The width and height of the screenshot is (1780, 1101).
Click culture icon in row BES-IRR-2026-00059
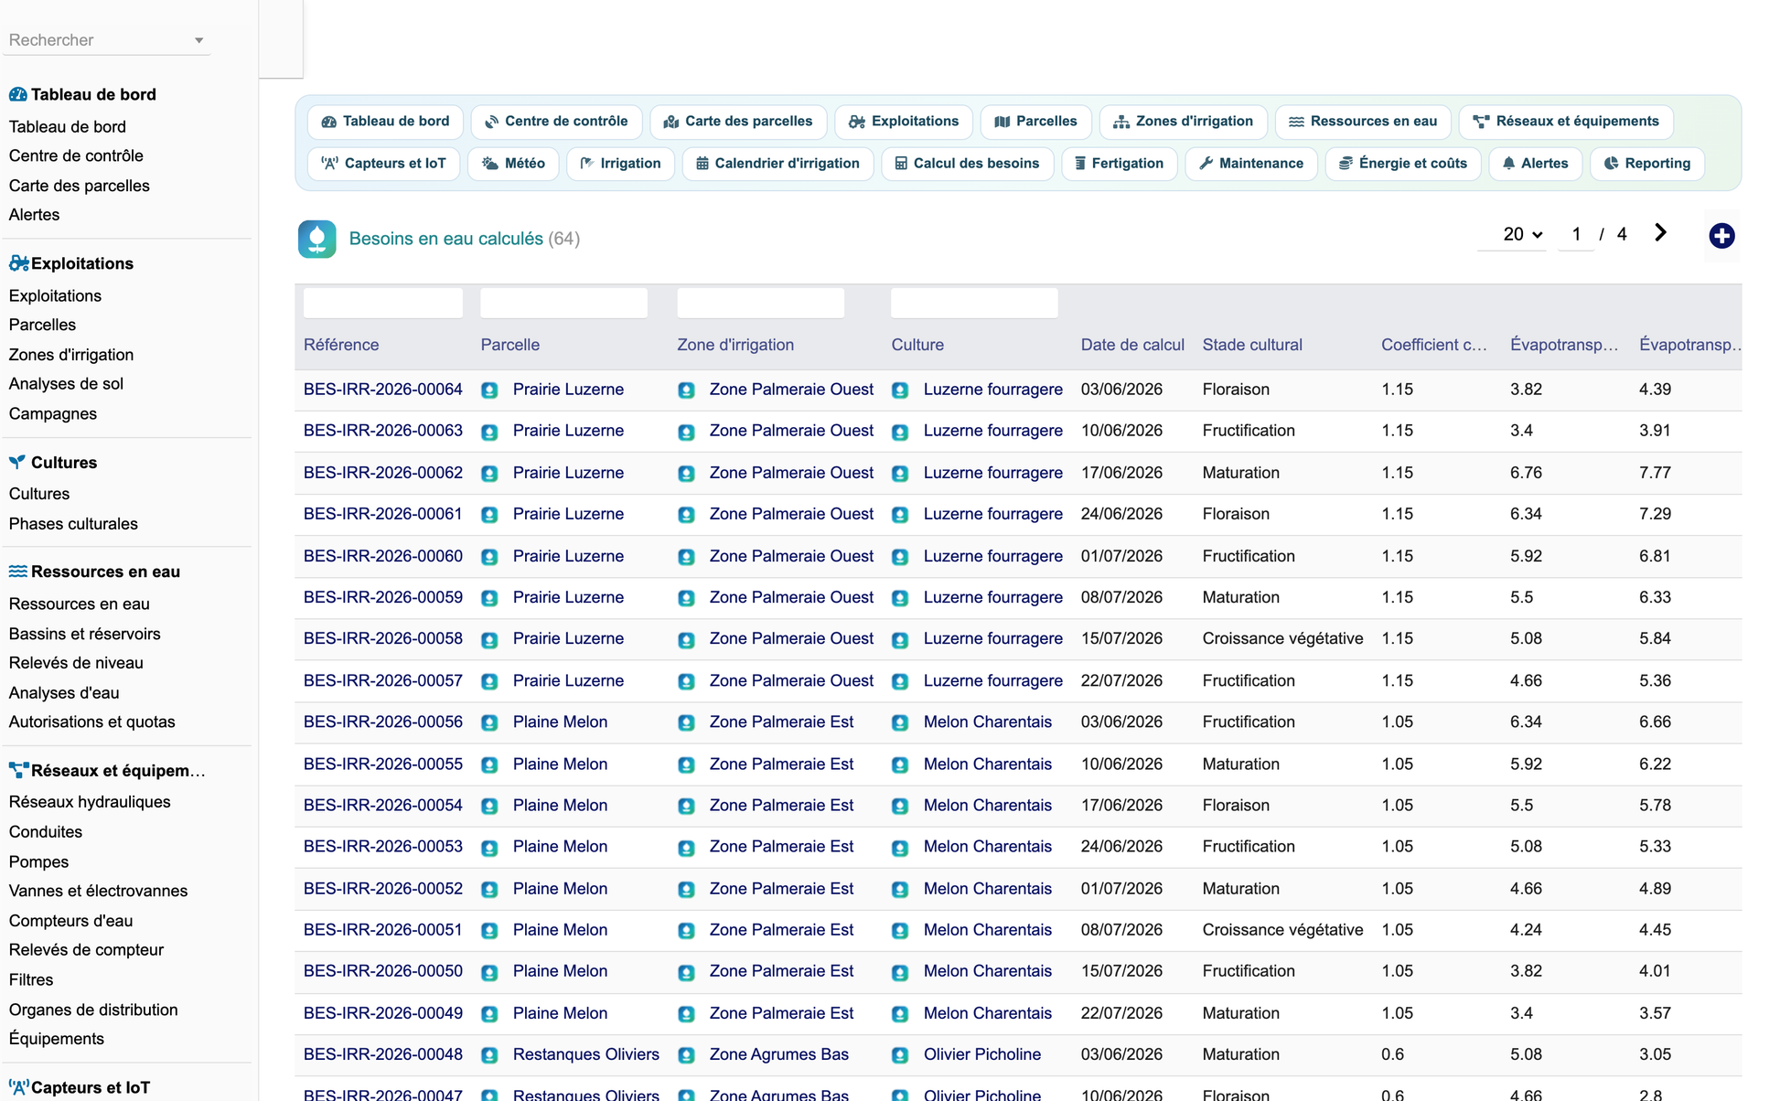click(900, 598)
